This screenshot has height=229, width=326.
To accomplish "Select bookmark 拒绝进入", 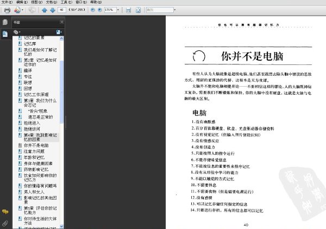I will tap(32, 123).
